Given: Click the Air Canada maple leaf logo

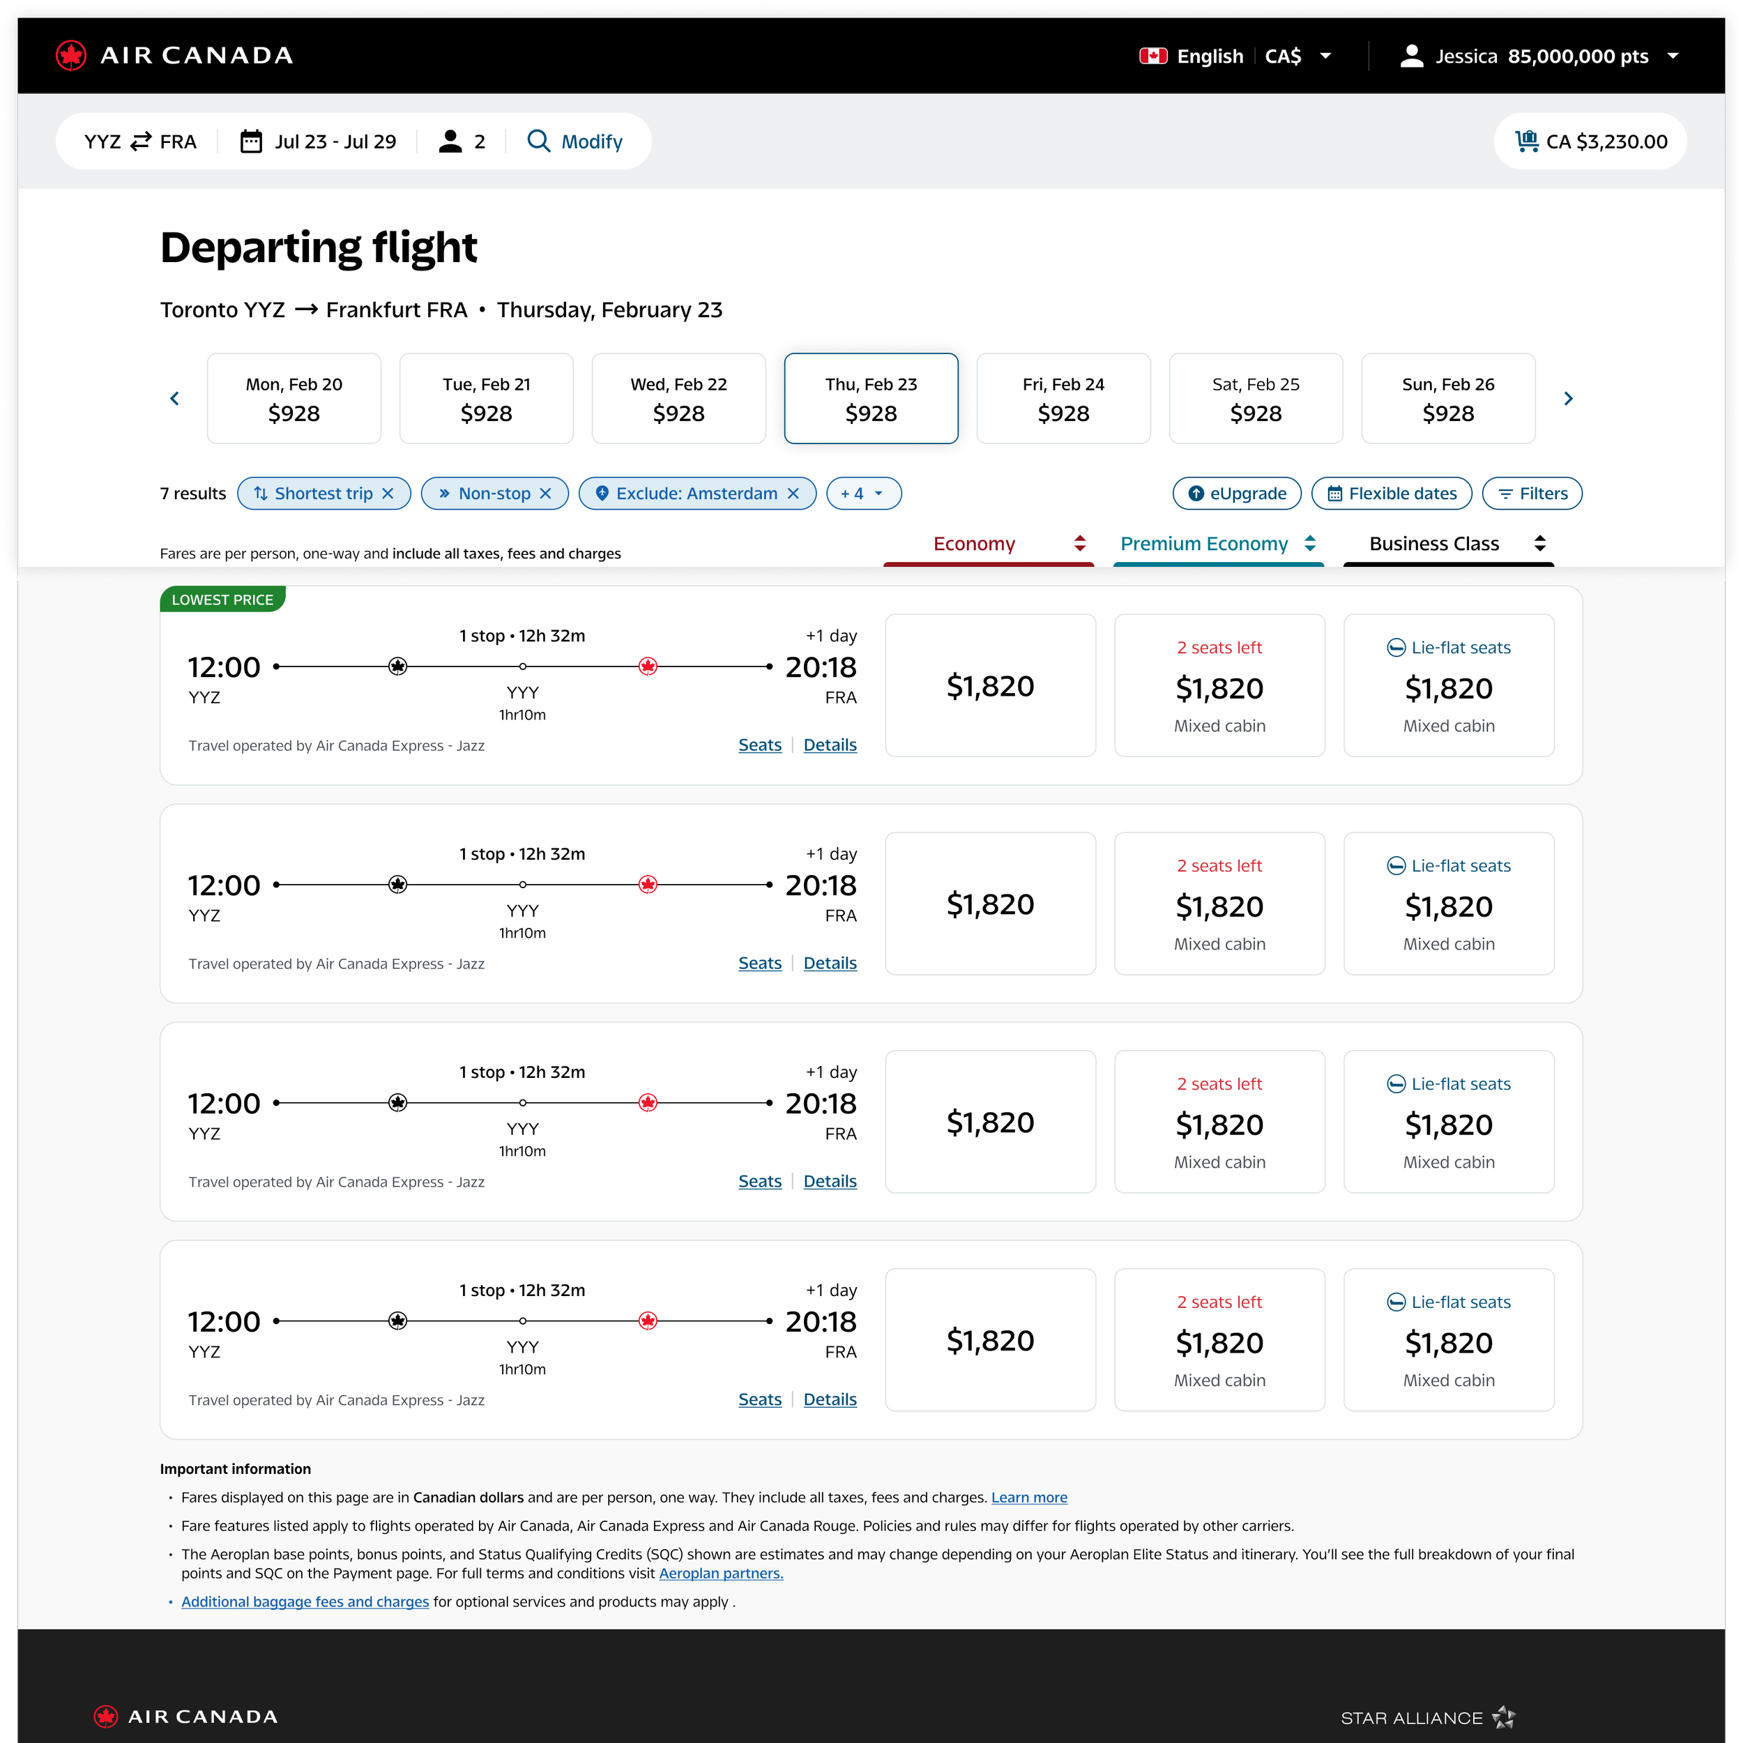Looking at the screenshot, I should click(x=71, y=55).
